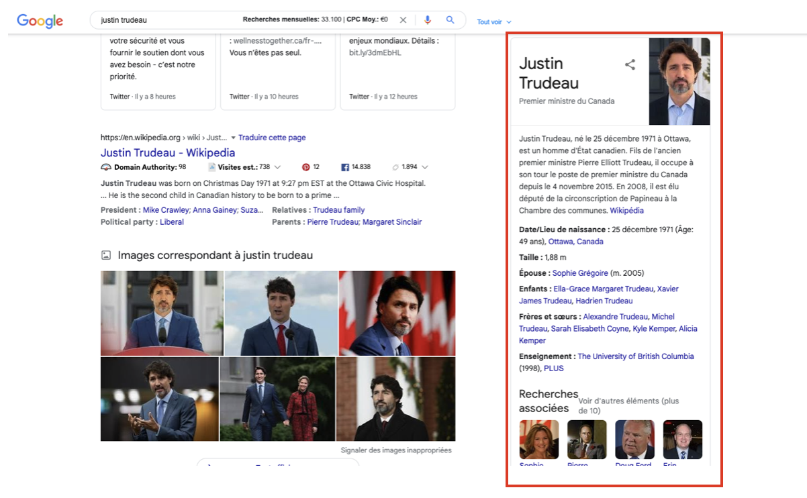Open image of man in dark coat
Image resolution: width=807 pixels, height=498 pixels.
(x=395, y=399)
